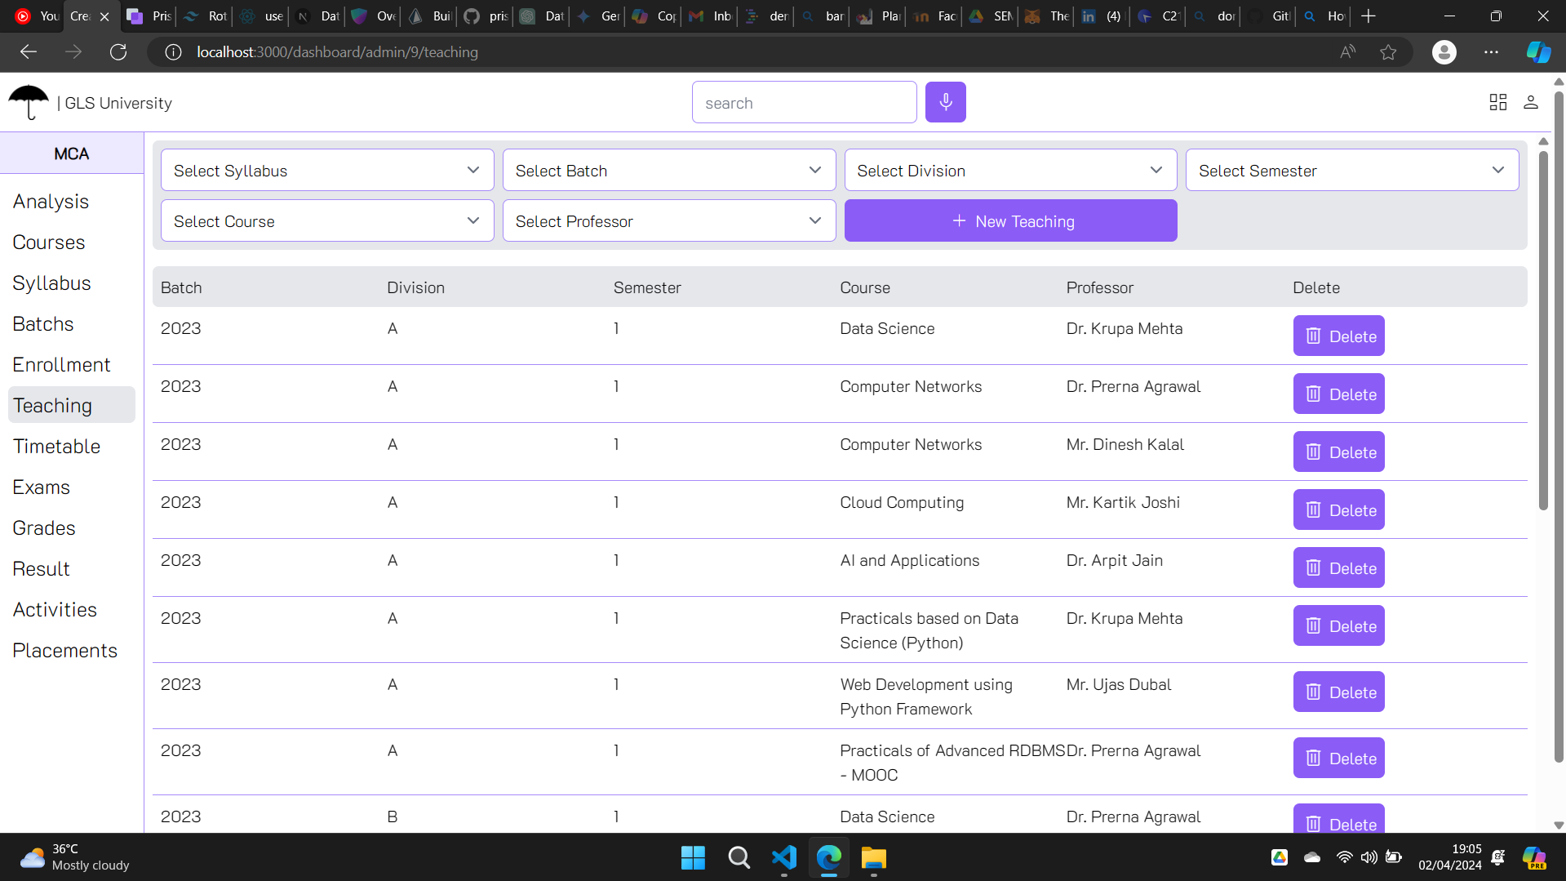Open the Select Batch dropdown

668,171
